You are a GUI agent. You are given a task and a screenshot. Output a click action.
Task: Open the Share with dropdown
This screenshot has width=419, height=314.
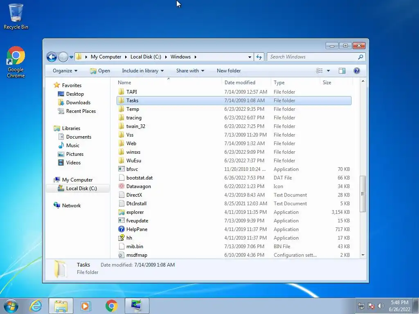[x=190, y=71]
